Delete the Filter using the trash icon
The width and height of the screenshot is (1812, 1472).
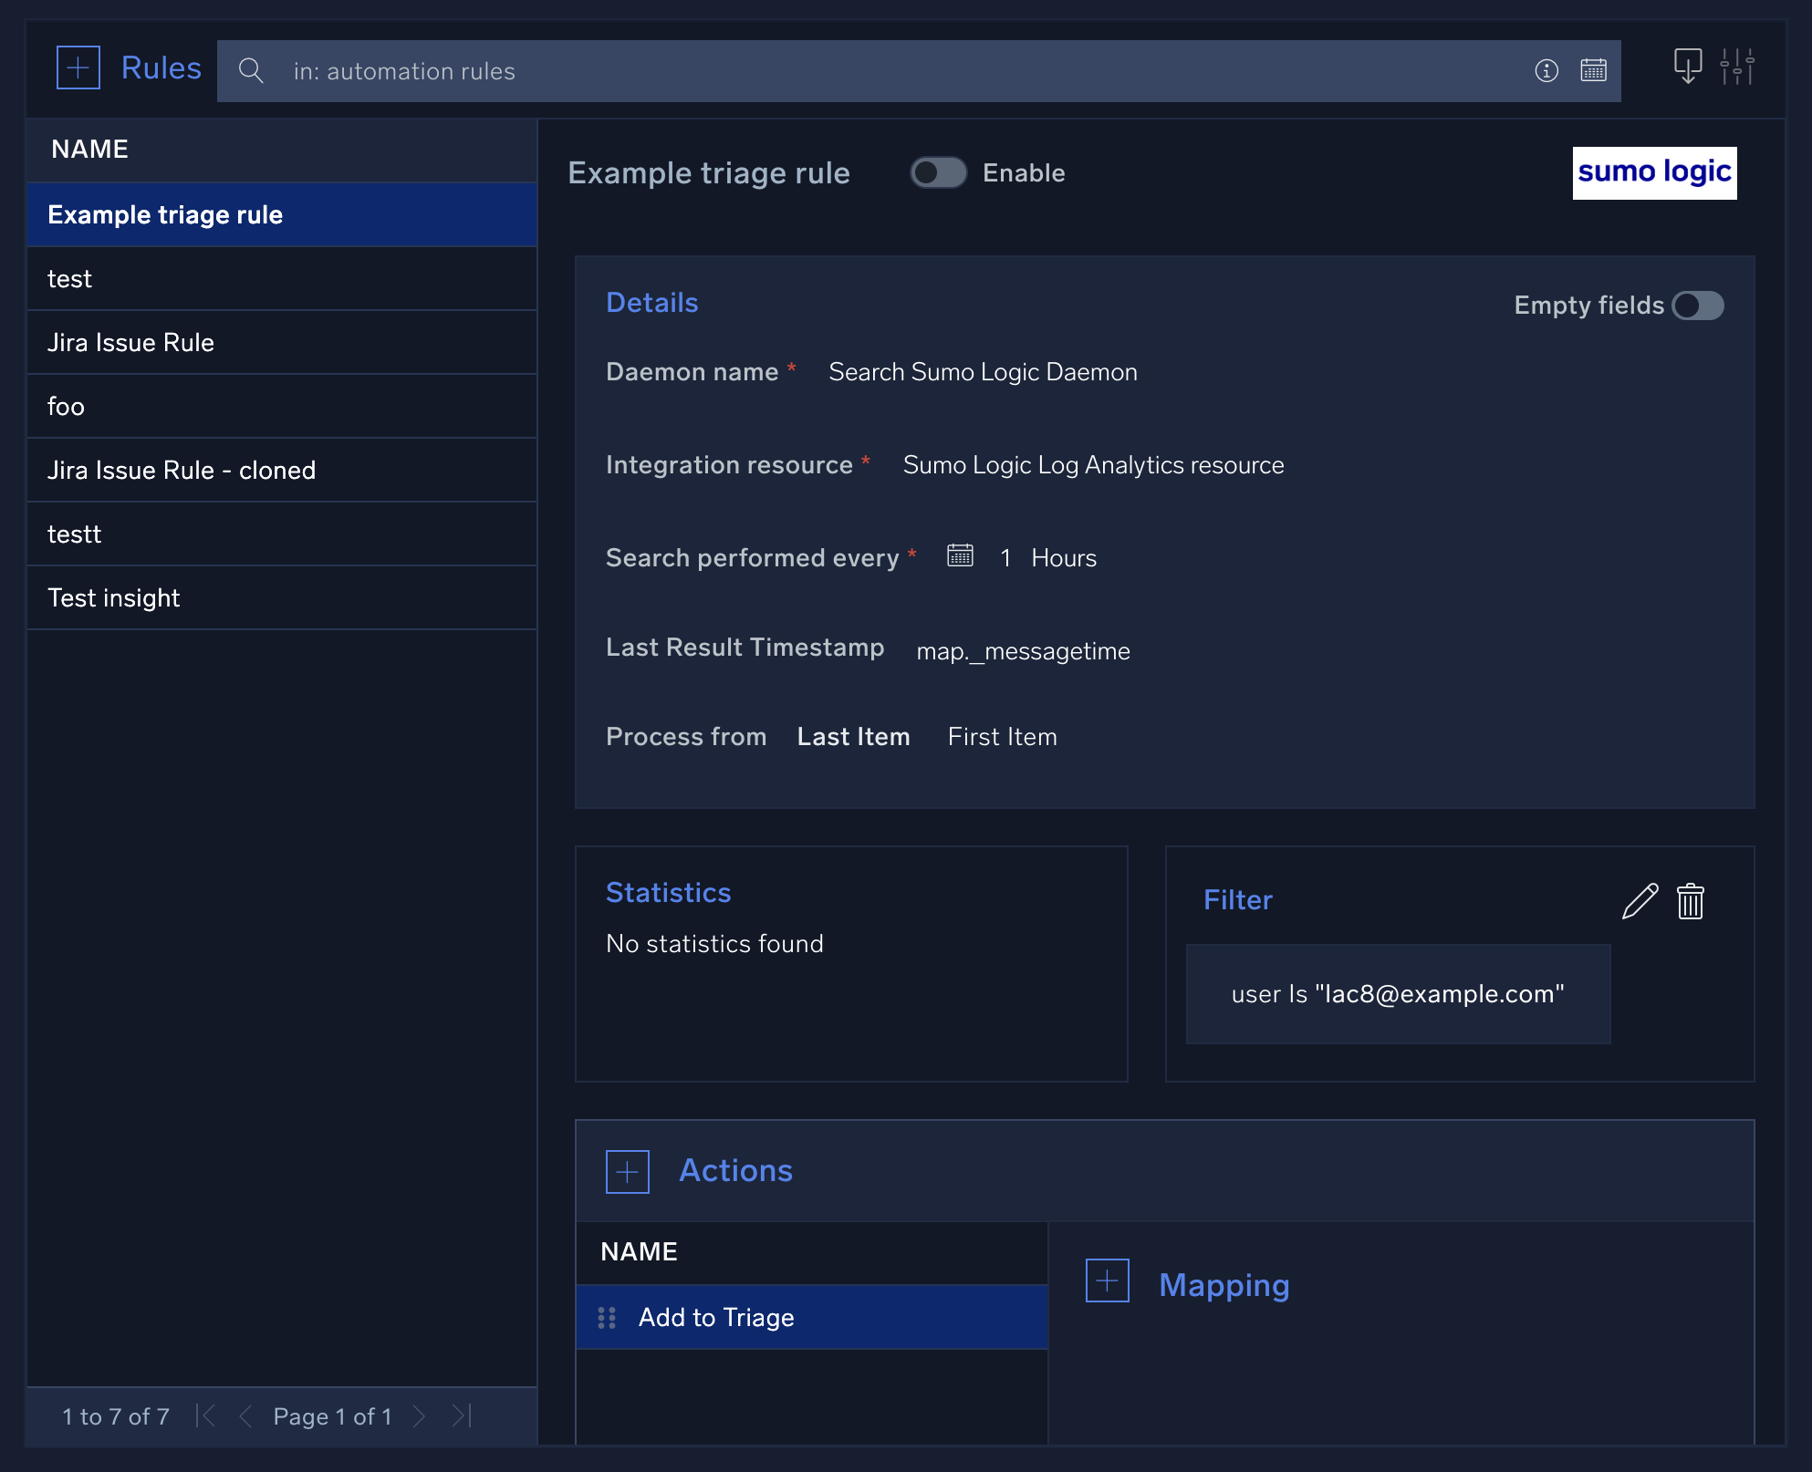1690,902
